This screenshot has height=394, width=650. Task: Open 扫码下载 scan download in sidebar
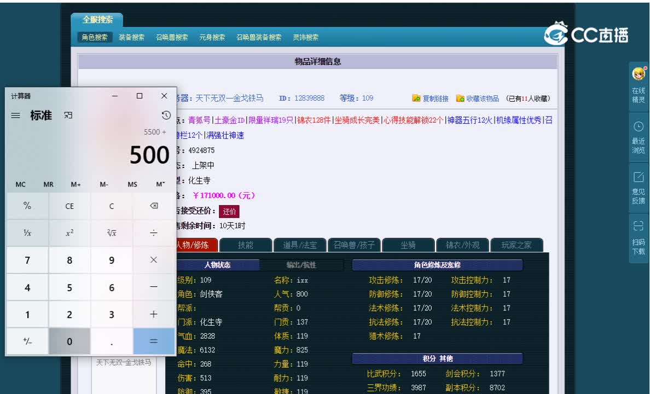[639, 238]
